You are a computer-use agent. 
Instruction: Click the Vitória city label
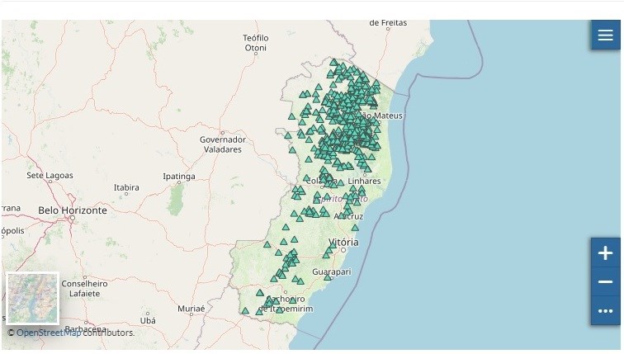343,243
